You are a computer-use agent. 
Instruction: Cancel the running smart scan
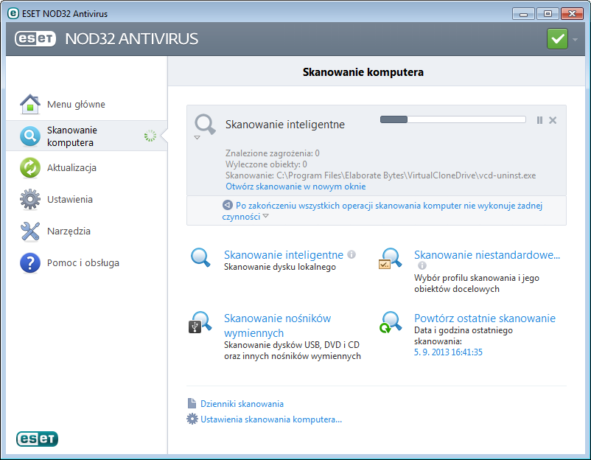(x=553, y=120)
